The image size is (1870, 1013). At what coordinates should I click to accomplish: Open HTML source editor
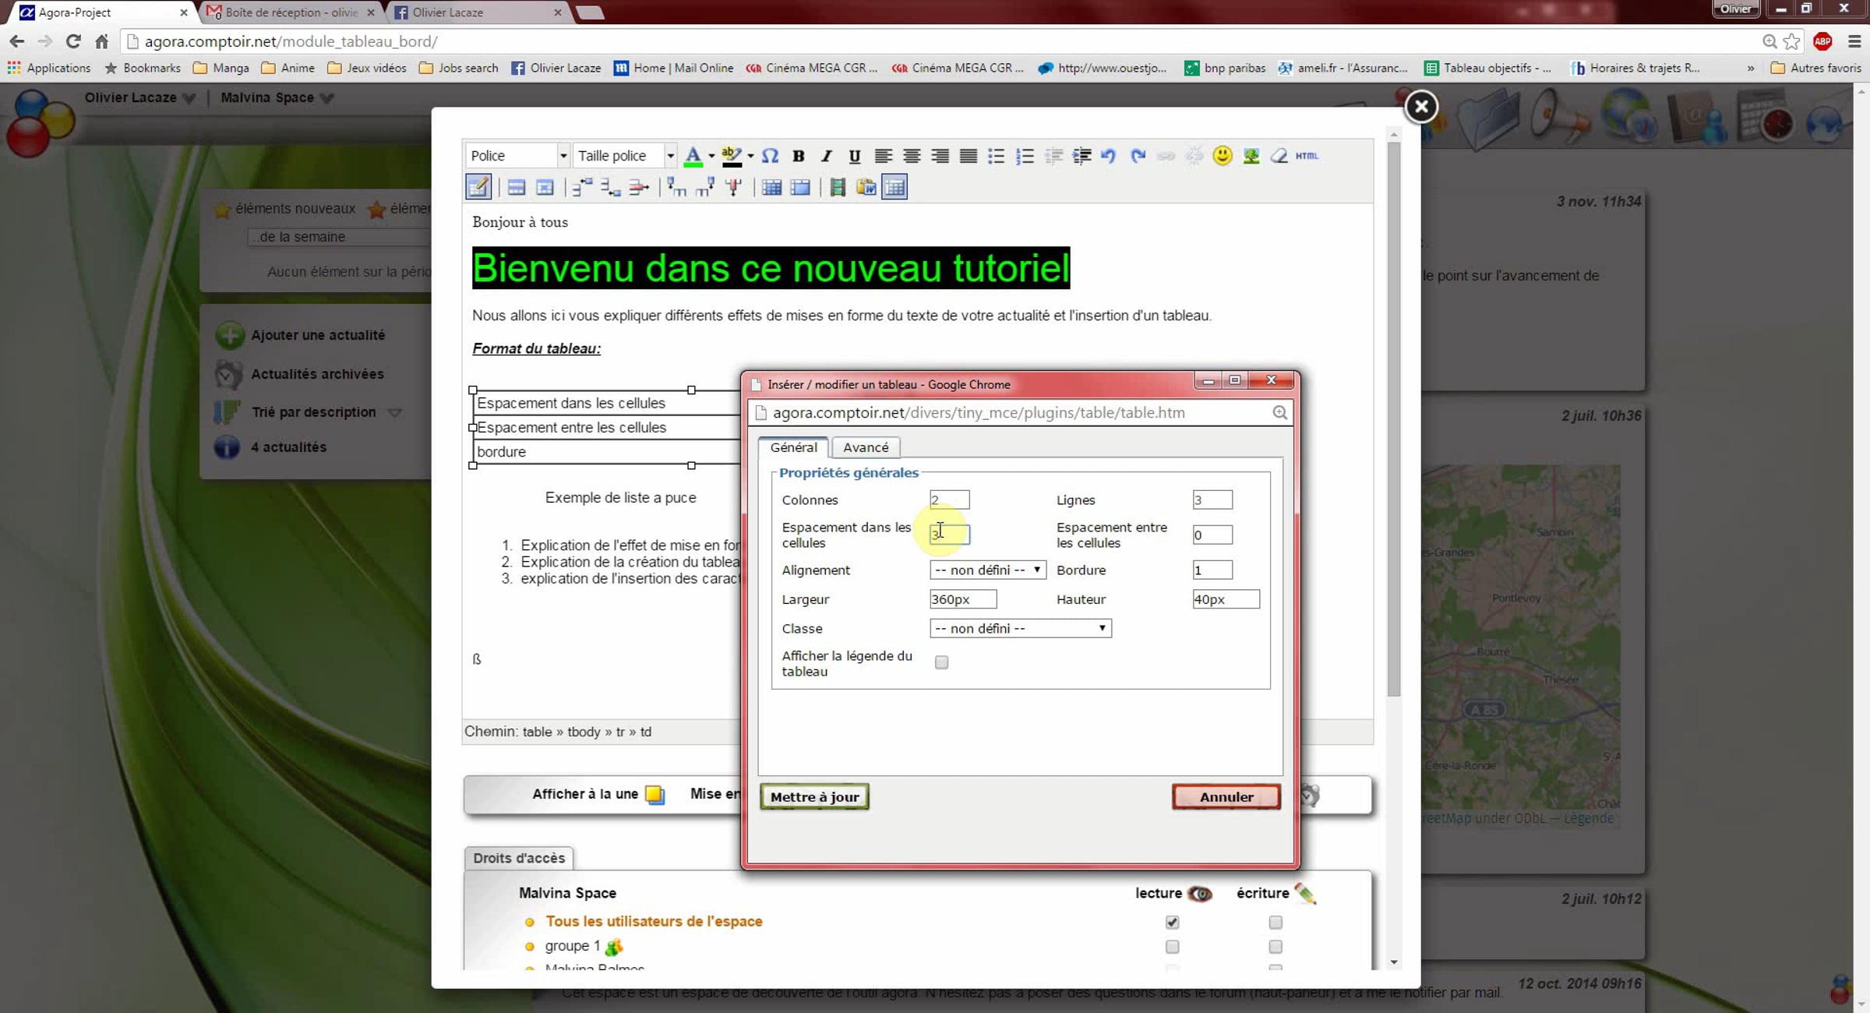[x=1307, y=156]
